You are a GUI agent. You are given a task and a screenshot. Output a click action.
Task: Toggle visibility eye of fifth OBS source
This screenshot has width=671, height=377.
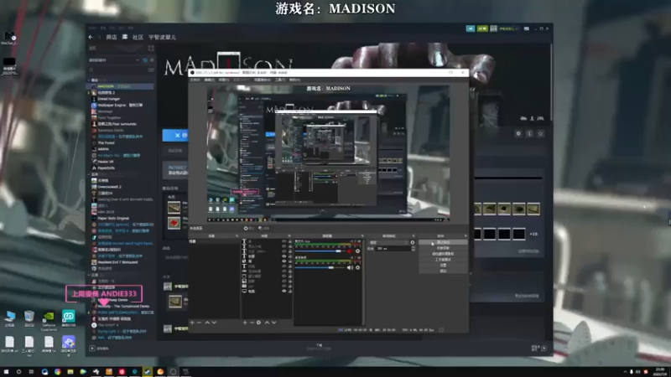click(283, 261)
